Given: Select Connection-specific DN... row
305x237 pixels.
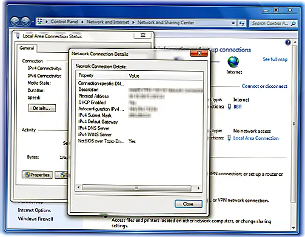Looking at the screenshot, I should click(x=139, y=83).
